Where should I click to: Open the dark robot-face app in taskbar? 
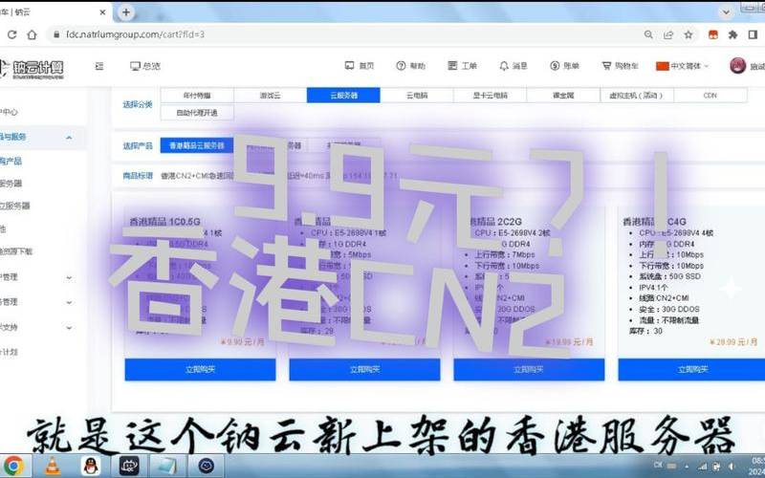[129, 467]
